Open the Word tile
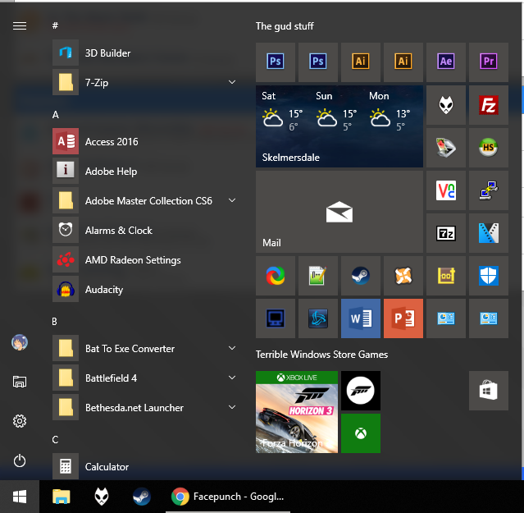Viewport: 524px width, 513px height. [x=361, y=318]
